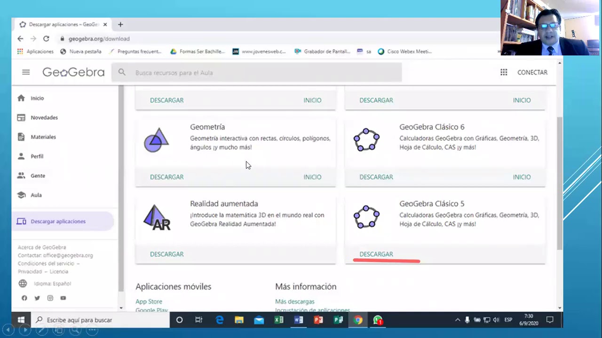This screenshot has width=602, height=338.
Task: Open the GeoGebra hamburger menu
Action: 26,72
